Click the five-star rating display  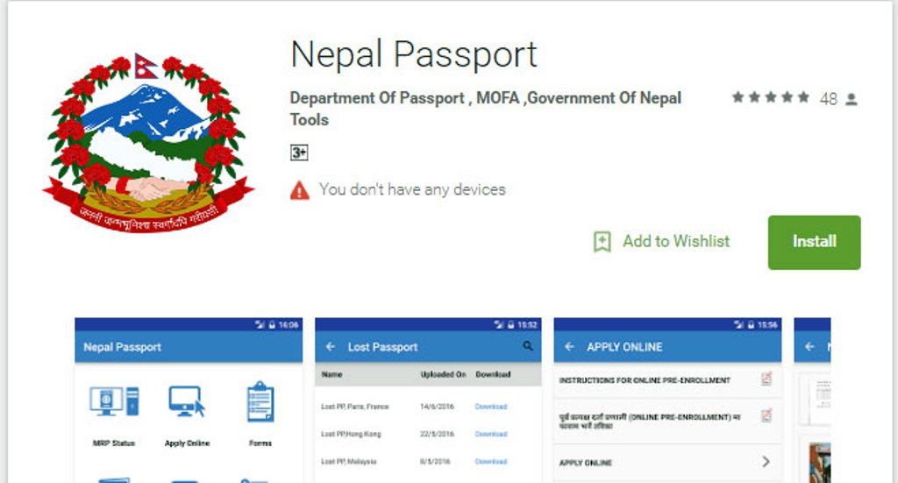click(771, 97)
